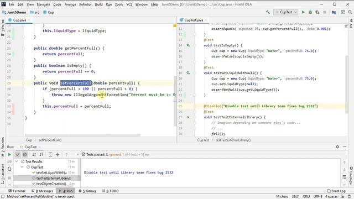The image size is (354, 199).
Task: Collapse all test result nodes
Action: [x=58, y=155]
